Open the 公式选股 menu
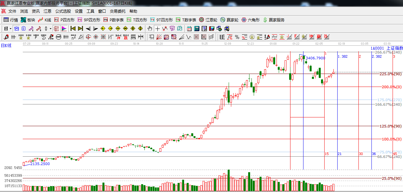Image resolution: width=403 pixels, height=192 pixels. (x=63, y=11)
